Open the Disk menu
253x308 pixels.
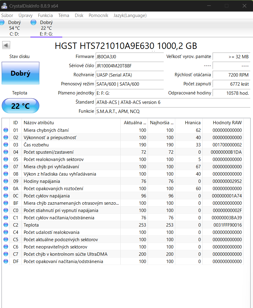click(79, 15)
